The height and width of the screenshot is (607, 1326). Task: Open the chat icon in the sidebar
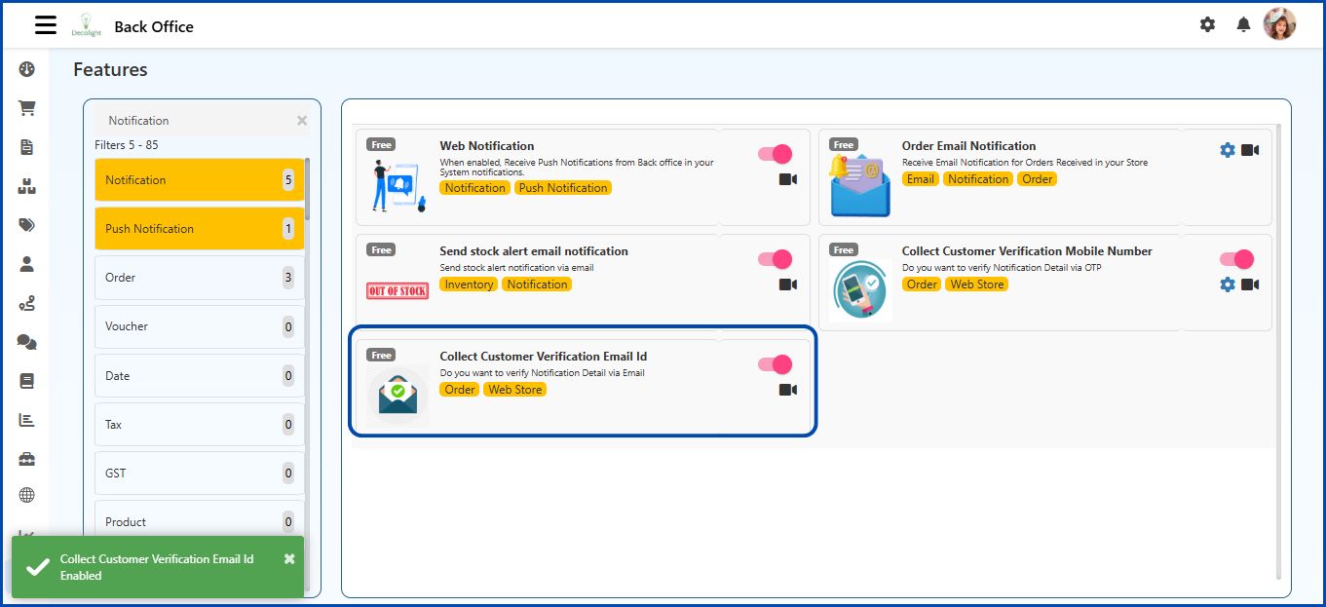click(26, 341)
